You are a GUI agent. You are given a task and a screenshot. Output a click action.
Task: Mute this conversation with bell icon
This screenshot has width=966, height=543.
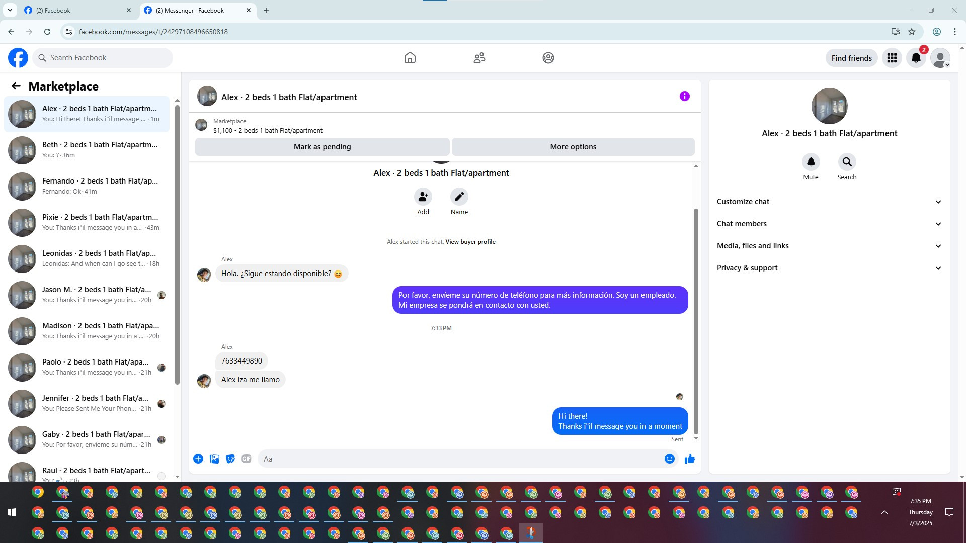click(x=811, y=162)
